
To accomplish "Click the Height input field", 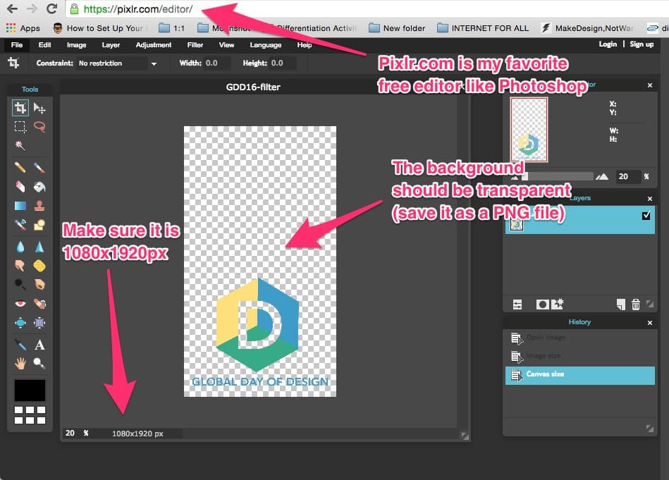I will click(x=283, y=63).
